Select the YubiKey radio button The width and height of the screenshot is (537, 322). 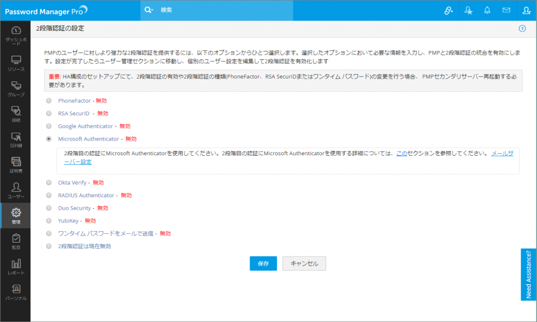pos(49,221)
